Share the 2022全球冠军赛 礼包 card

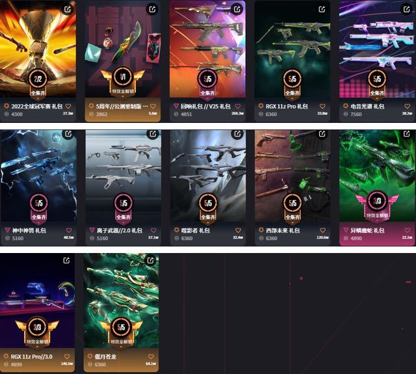pyautogui.click(x=68, y=10)
